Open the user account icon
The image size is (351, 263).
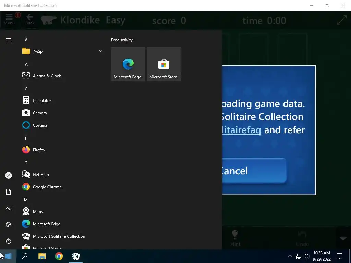point(9,175)
